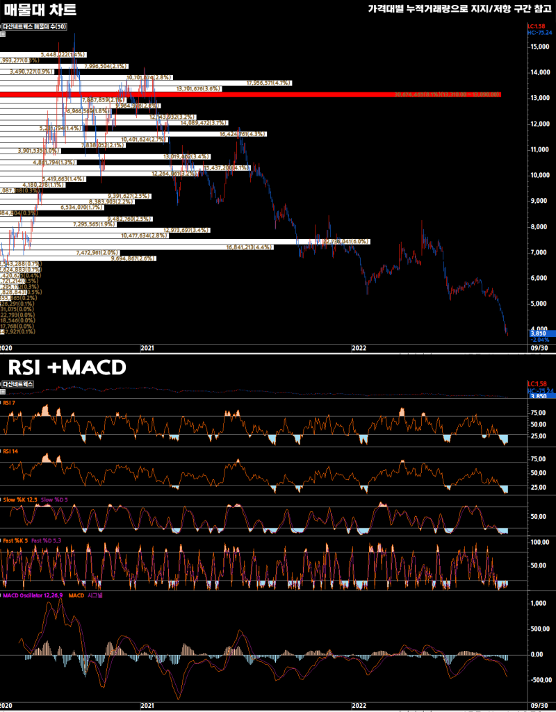Click the 15,000 price axis tick
This screenshot has height=712, width=556.
point(539,47)
